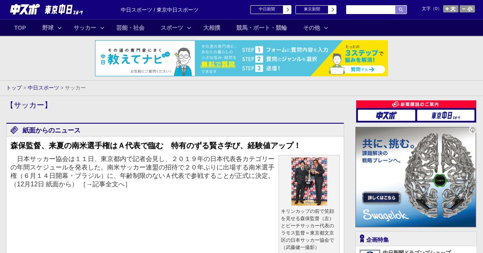
Task: Click the 記事全文へ link
Action: [x=105, y=184]
